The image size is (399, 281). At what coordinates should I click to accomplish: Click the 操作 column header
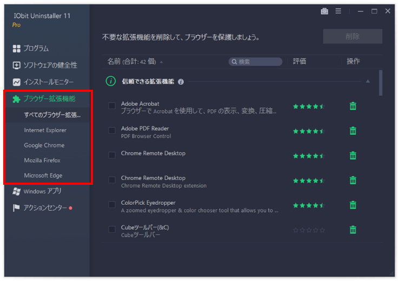353,61
